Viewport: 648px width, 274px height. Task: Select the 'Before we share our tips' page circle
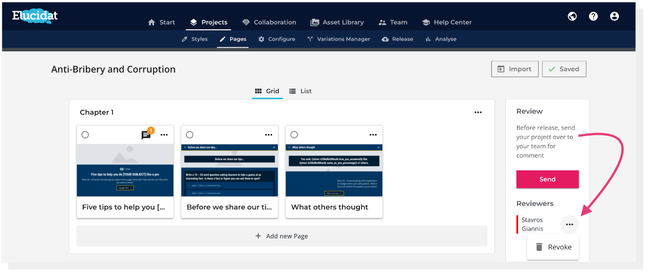point(189,134)
